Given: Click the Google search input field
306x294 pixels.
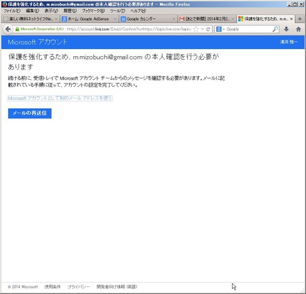Looking at the screenshot, I should 249,29.
